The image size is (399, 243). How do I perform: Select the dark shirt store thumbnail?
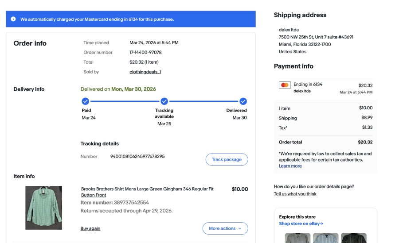coord(354,238)
